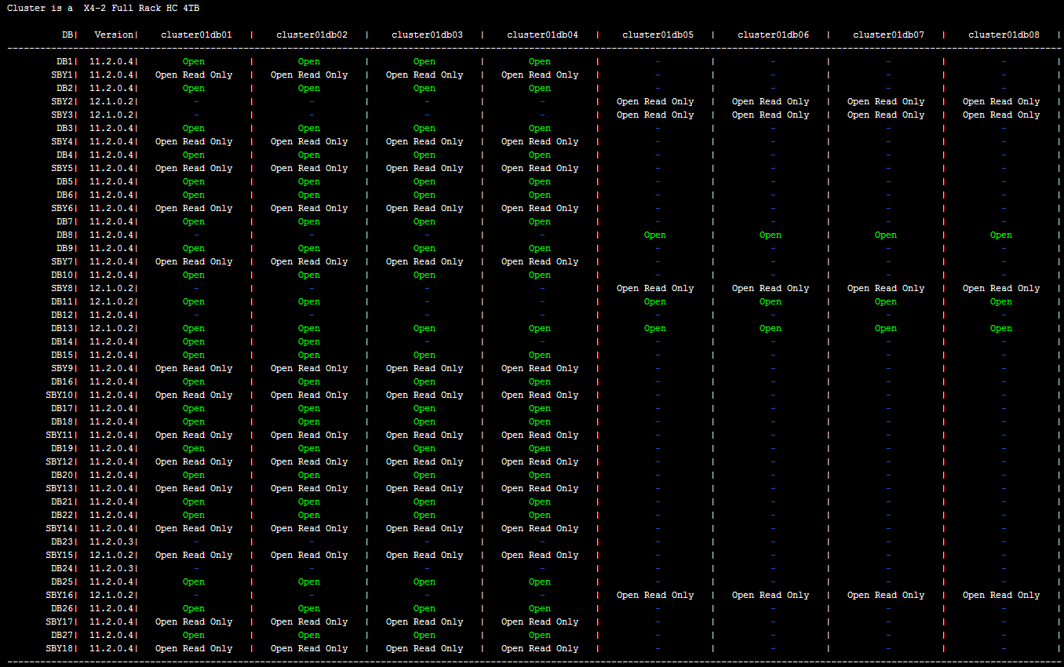This screenshot has width=1064, height=667.
Task: Click the Open status for DB13 on cluster01db07
Action: coord(886,328)
